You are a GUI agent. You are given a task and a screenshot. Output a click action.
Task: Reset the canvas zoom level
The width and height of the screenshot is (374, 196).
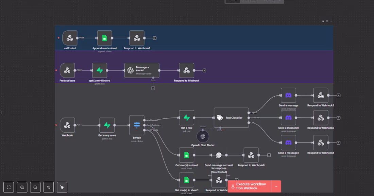(49, 187)
